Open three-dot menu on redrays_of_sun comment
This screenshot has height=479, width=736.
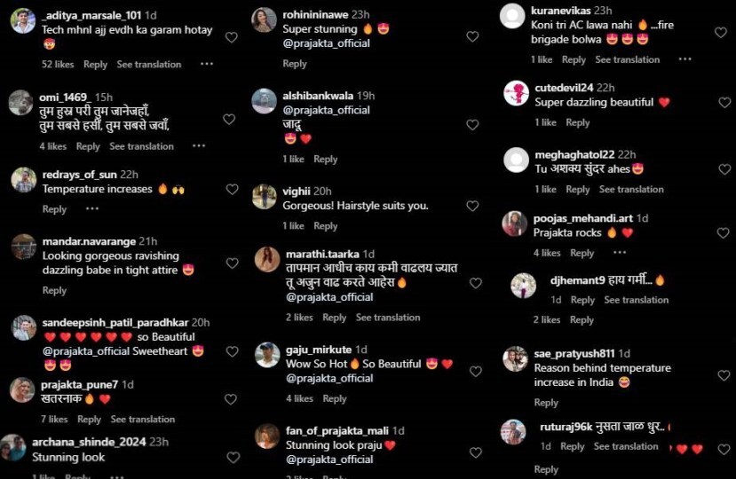point(92,208)
